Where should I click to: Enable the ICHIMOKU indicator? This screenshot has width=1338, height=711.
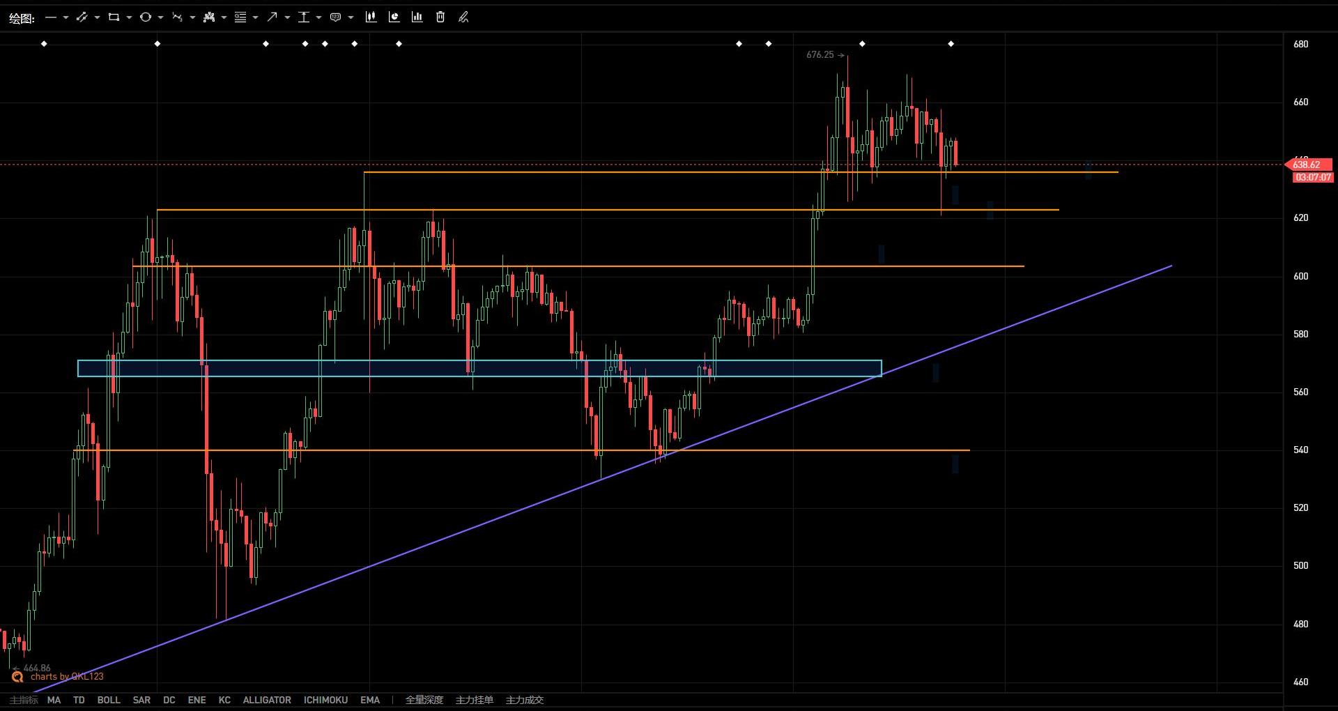[325, 700]
